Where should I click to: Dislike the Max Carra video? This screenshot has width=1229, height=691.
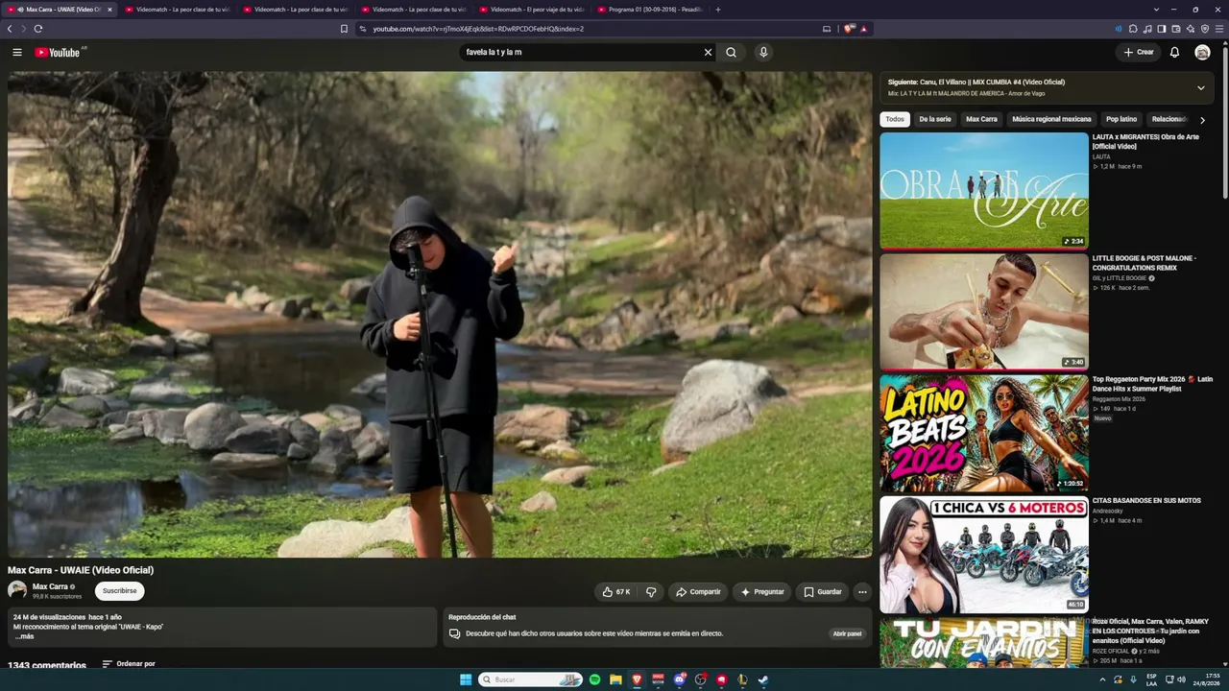click(x=650, y=592)
